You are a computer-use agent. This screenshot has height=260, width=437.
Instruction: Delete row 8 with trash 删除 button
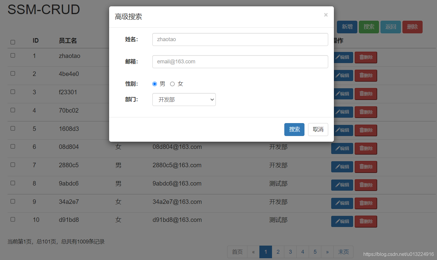(366, 185)
